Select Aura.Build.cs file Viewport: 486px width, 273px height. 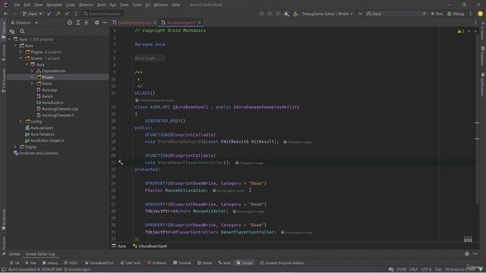(52, 102)
